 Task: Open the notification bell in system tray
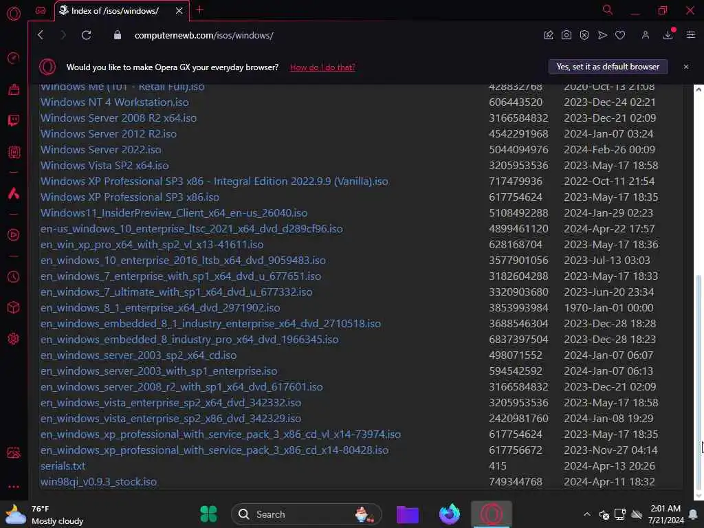tap(693, 514)
